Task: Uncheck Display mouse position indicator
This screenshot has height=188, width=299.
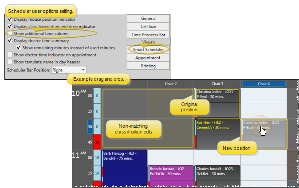Action: pyautogui.click(x=10, y=20)
